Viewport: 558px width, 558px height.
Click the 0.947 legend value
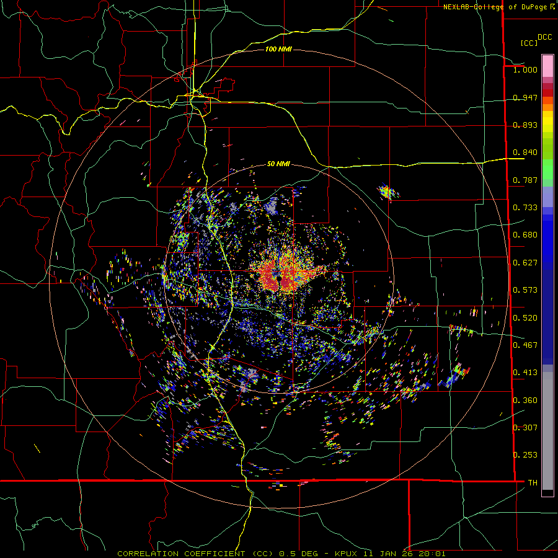click(x=525, y=97)
